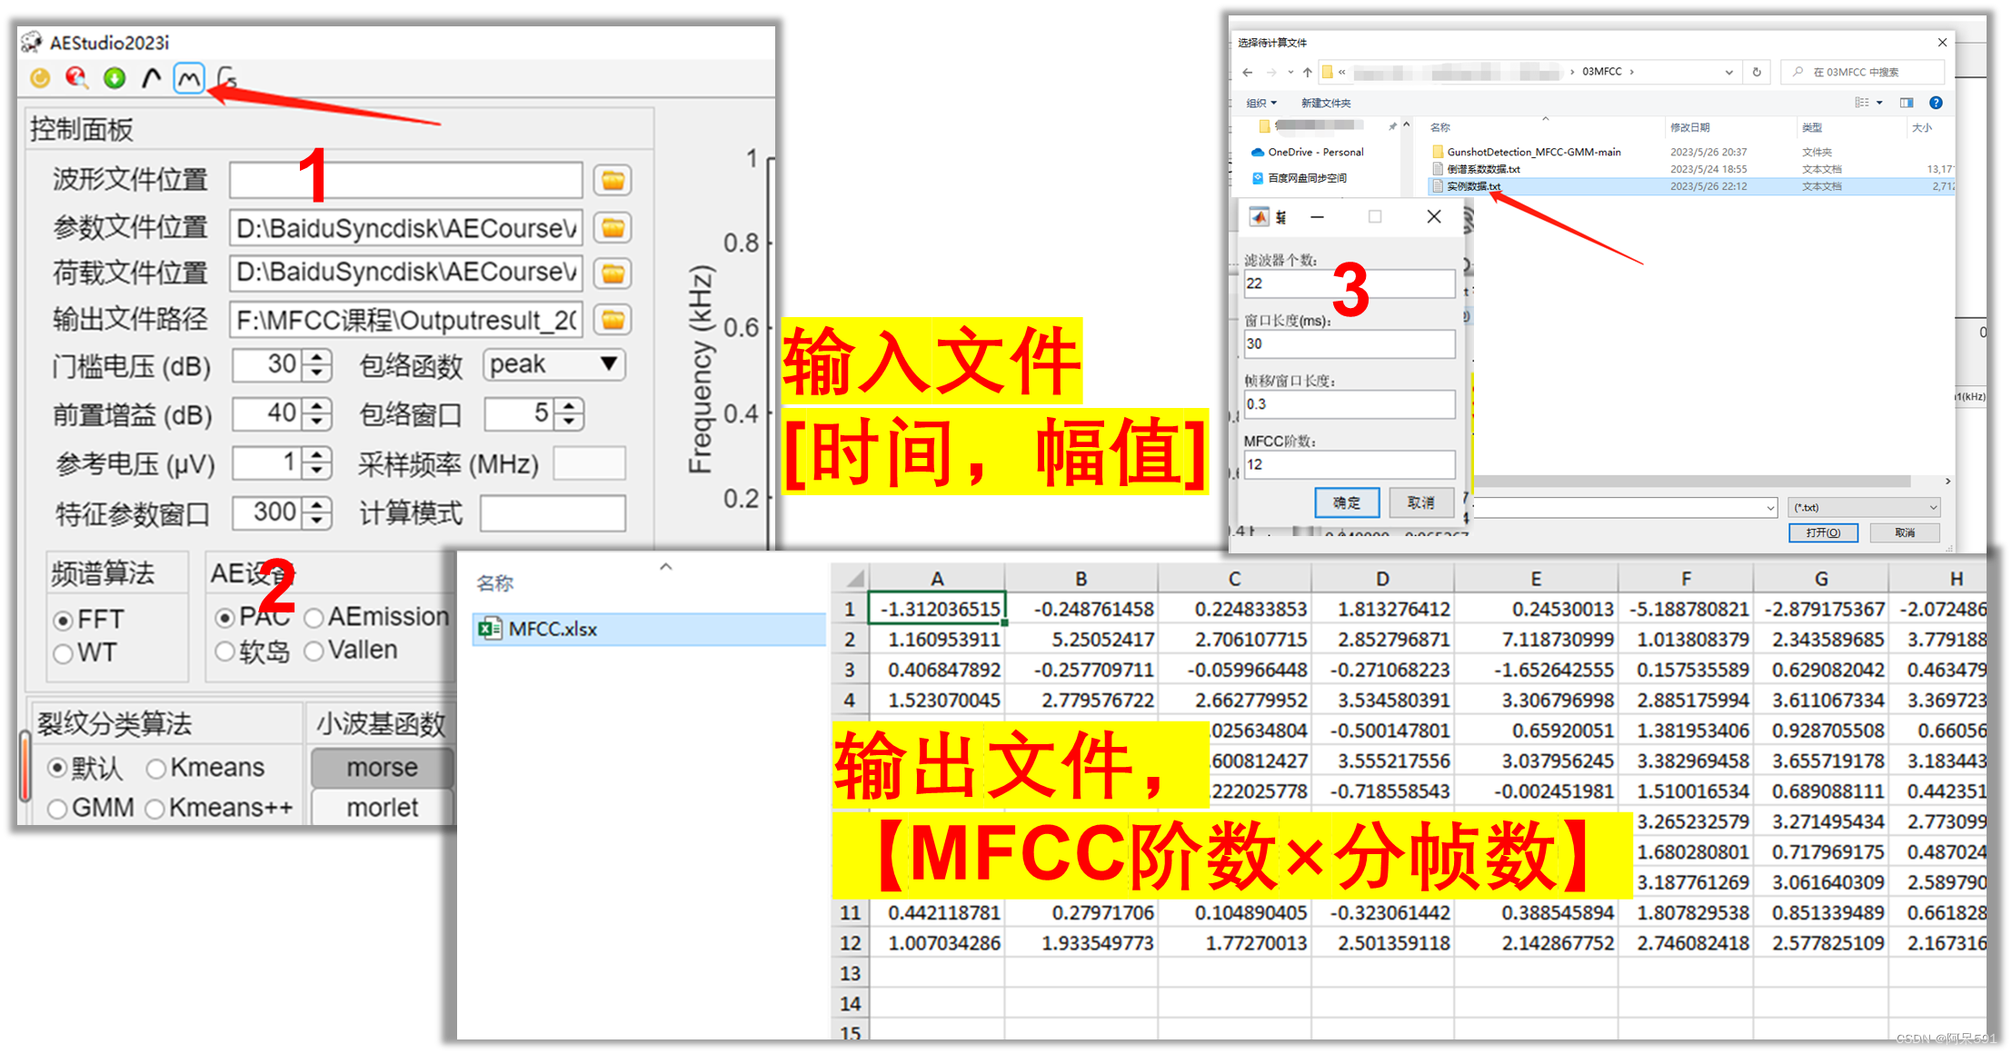2012x1054 pixels.
Task: Open the 实例数据.txt file
Action: tap(1472, 186)
